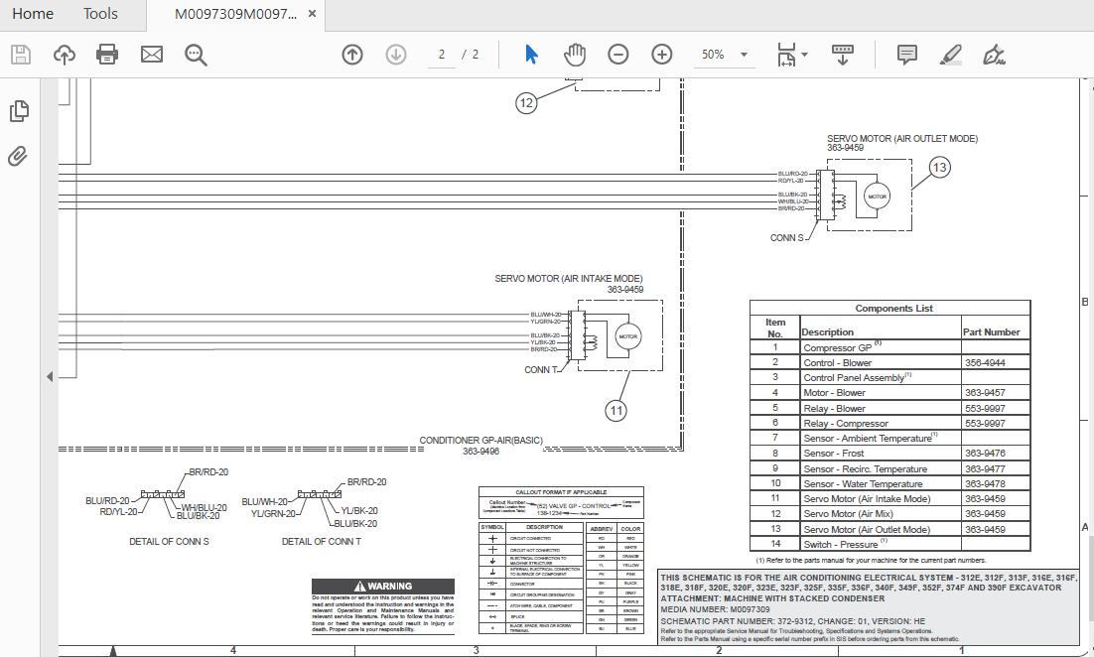
Task: Click 'CONN T' connector label
Action: click(x=541, y=369)
